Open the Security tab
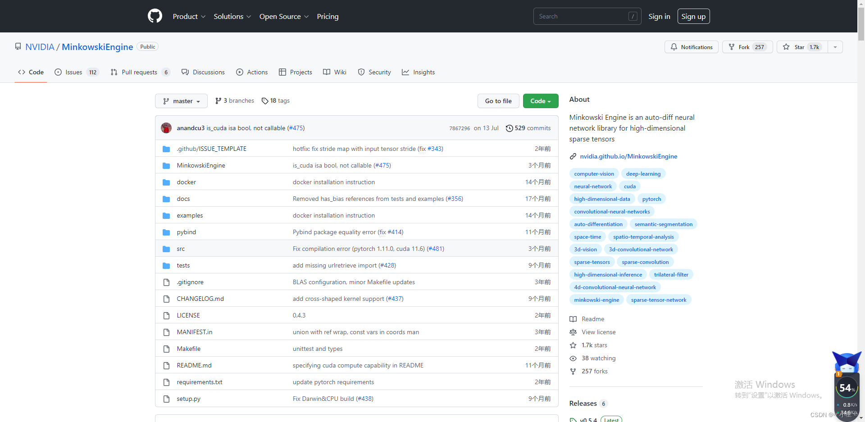 pyautogui.click(x=374, y=72)
